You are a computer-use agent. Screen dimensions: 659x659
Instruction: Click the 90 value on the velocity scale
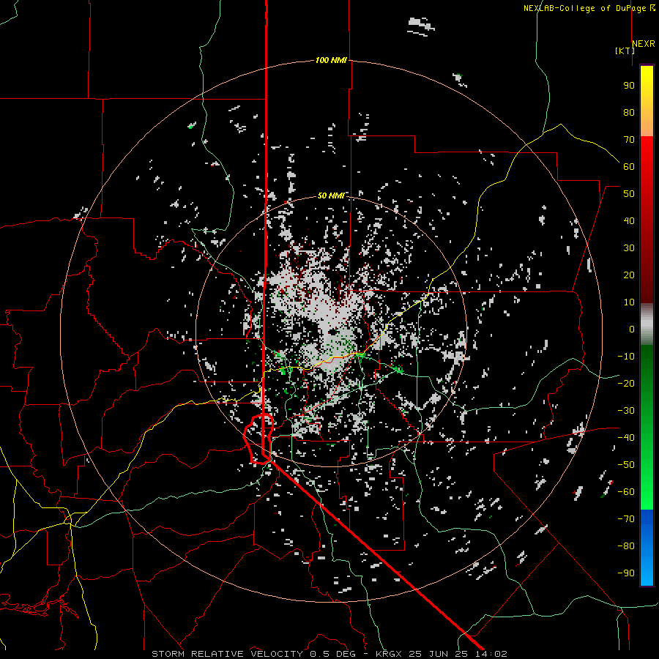point(629,86)
